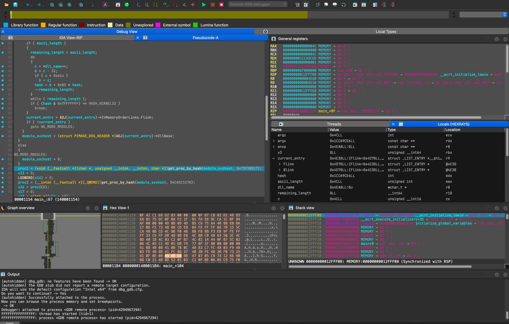
Task: Open the empty dropdown right of navigation band
Action: click(483, 14)
